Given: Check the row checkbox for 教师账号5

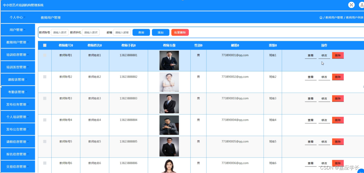Looking at the screenshot, I should (x=45, y=142).
